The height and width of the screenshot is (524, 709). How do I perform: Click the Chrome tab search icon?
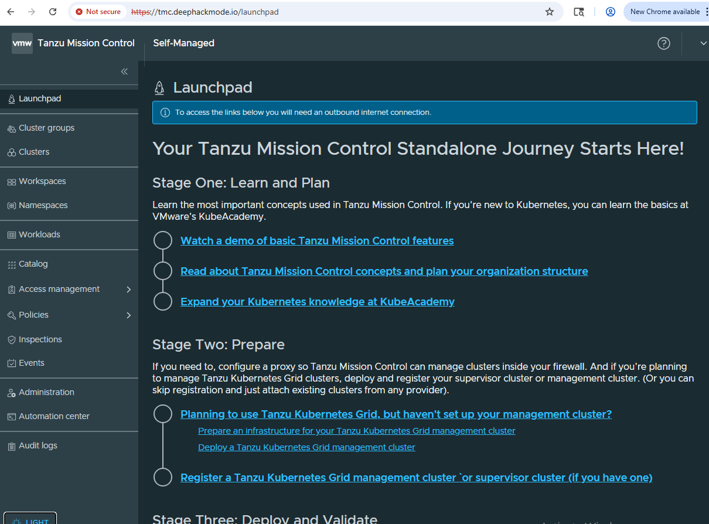coord(579,12)
